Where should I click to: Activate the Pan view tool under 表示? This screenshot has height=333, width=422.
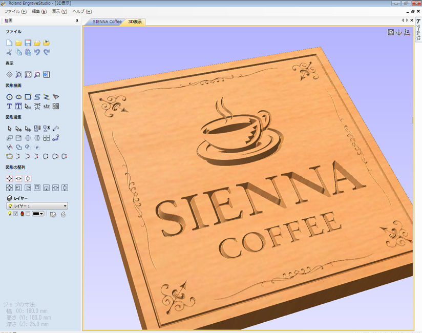(x=9, y=74)
